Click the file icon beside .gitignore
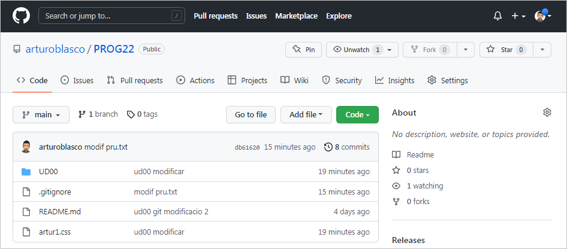 click(26, 192)
